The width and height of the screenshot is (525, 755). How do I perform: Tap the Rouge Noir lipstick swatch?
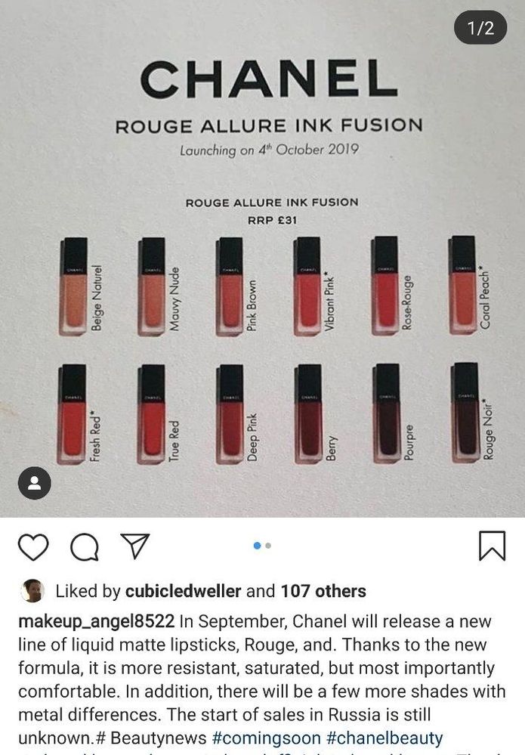coord(465,413)
